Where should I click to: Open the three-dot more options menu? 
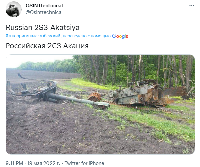click(x=192, y=6)
